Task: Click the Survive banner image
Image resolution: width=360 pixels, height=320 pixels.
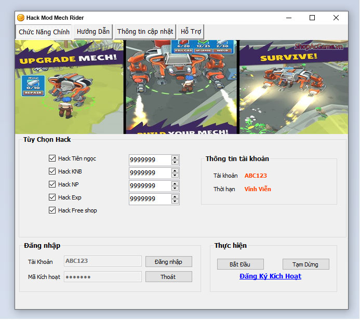Action: (x=294, y=87)
